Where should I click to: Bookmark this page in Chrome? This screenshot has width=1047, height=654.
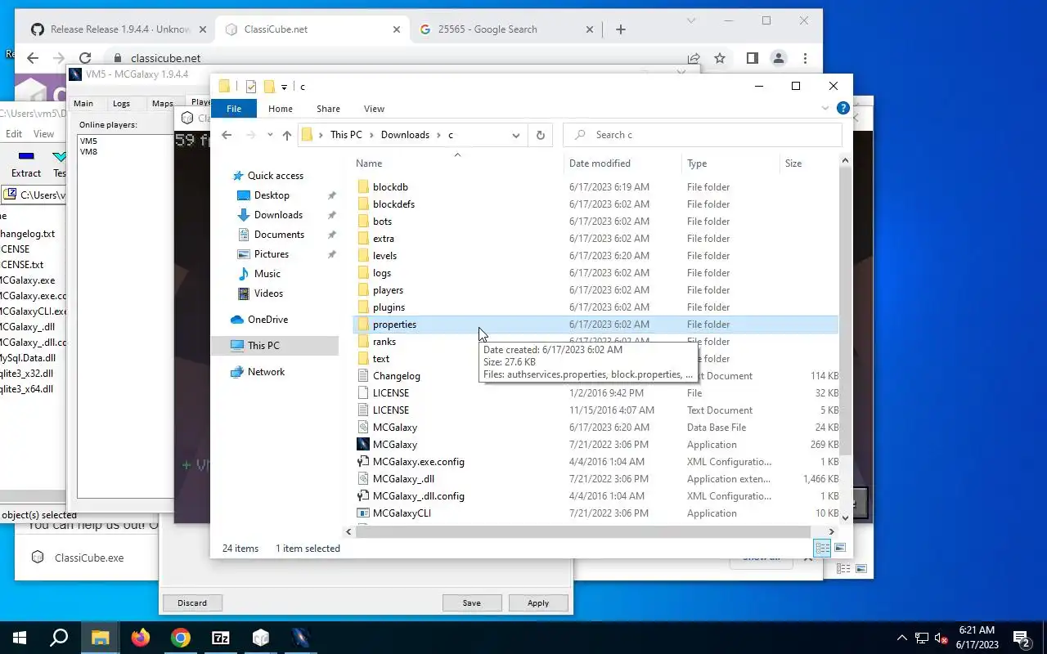720,58
